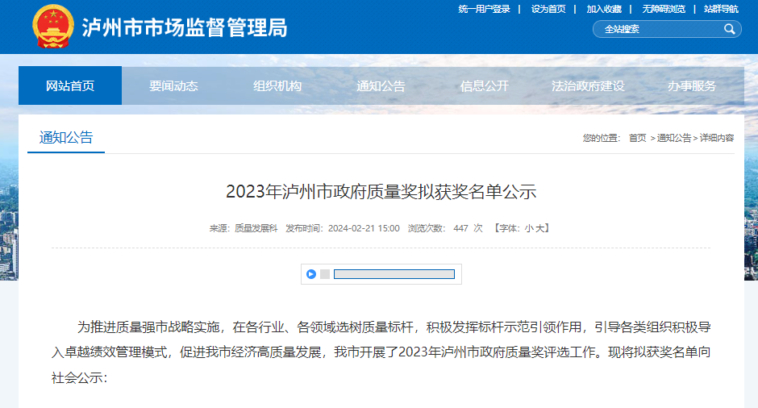Open 站群导航 link

721,9
